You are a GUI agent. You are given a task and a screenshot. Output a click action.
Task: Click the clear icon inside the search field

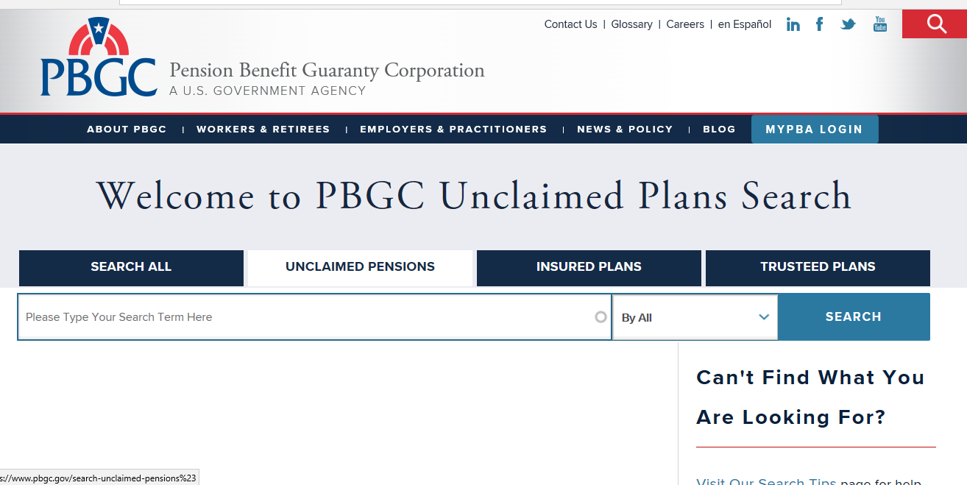point(601,316)
